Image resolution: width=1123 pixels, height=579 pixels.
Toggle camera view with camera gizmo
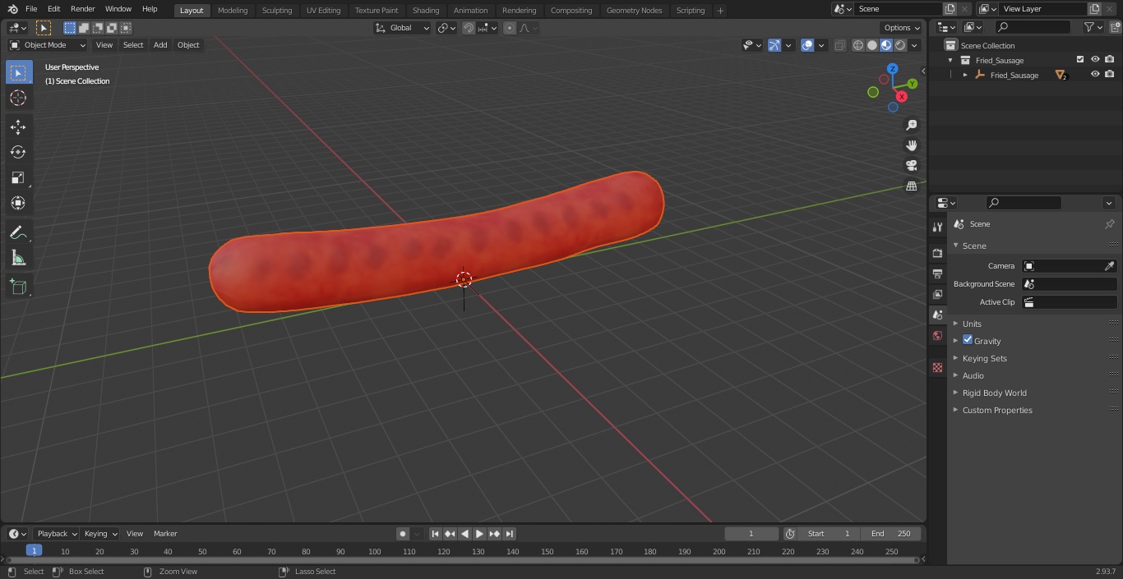[x=912, y=165]
